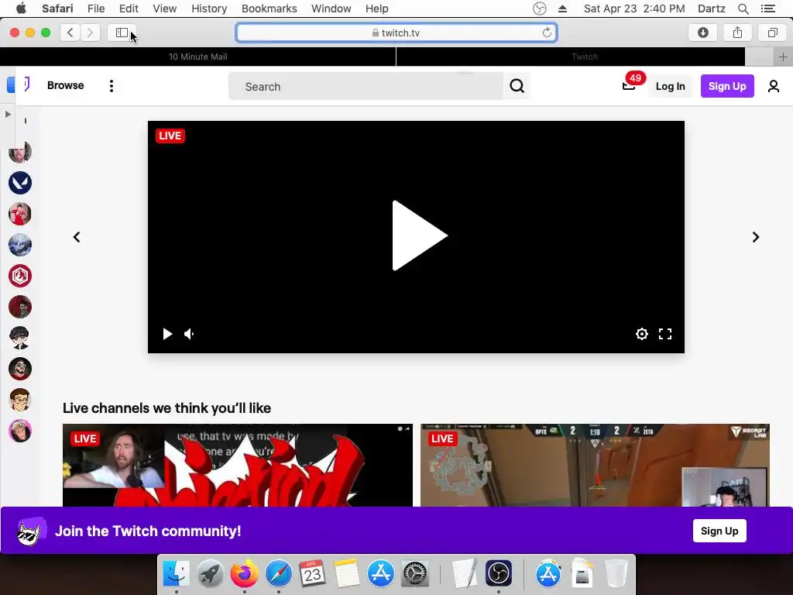Open the History menu
This screenshot has height=595, width=793.
pyautogui.click(x=209, y=9)
